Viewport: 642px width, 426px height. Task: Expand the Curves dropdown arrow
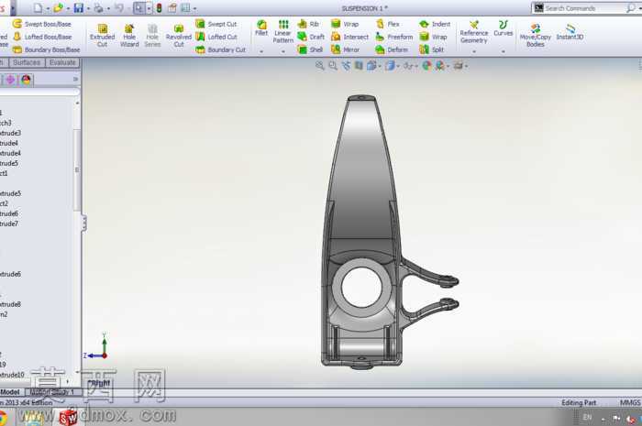pyautogui.click(x=503, y=51)
